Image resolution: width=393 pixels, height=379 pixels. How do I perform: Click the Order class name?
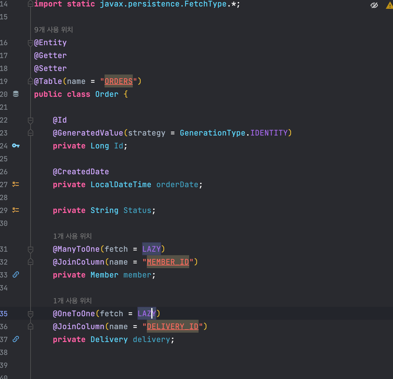(107, 94)
